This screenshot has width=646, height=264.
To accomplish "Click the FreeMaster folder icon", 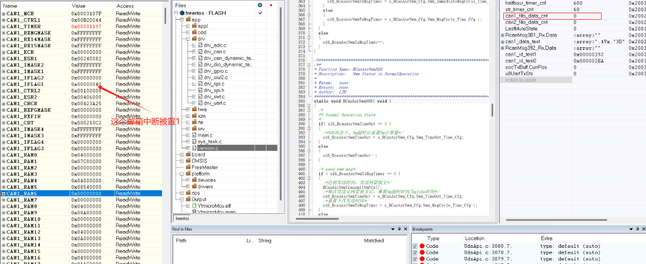I will click(x=188, y=167).
